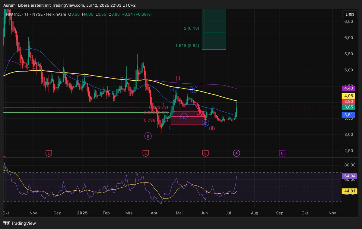The width and height of the screenshot is (362, 229).
Task: Select the red (ii) wave label
Action: pyautogui.click(x=212, y=128)
